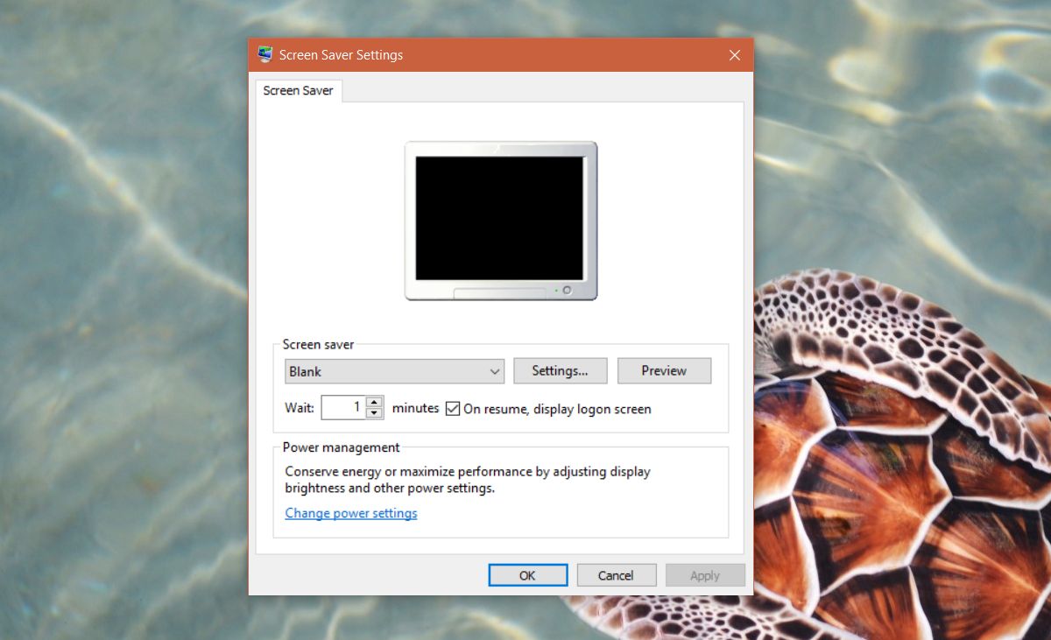Decrease wait time using the down arrow

374,411
